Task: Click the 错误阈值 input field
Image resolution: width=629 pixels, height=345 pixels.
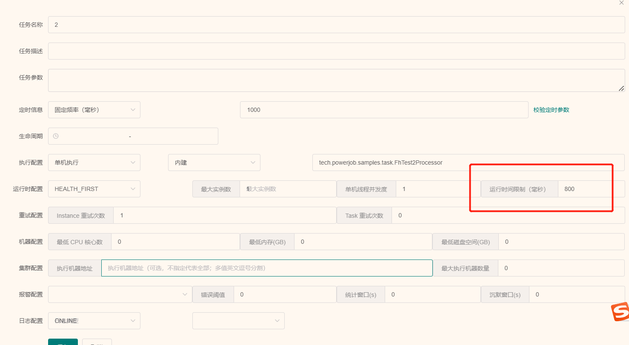Action: tap(285, 294)
